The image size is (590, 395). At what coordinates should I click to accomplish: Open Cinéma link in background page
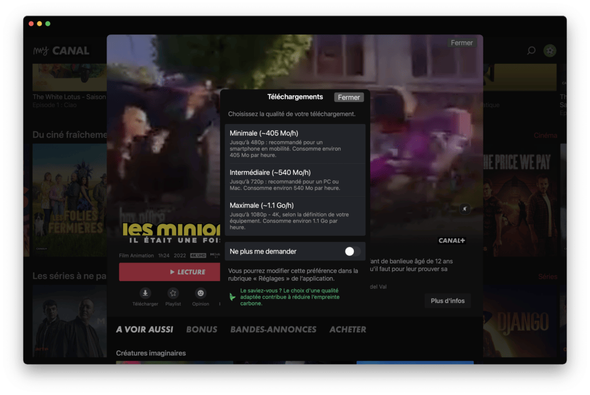[545, 135]
